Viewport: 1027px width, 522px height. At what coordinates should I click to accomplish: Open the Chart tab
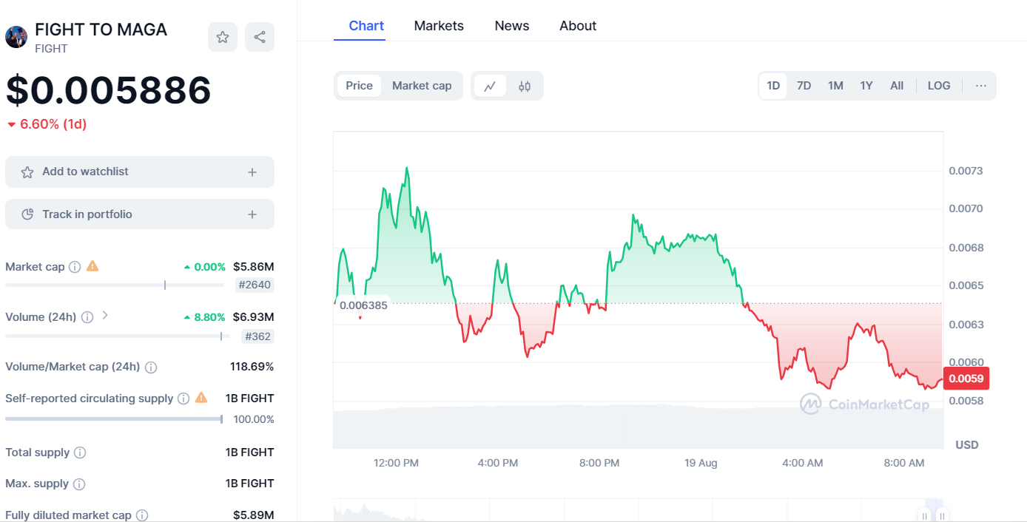(366, 26)
